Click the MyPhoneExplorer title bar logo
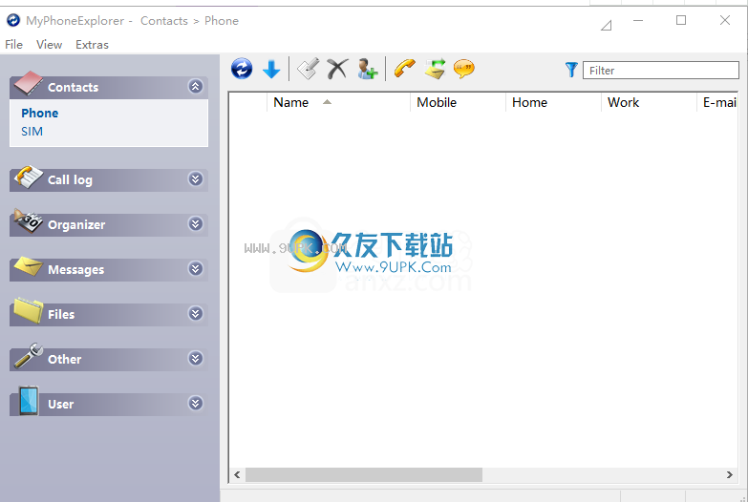Image resolution: width=748 pixels, height=502 pixels. coord(13,20)
